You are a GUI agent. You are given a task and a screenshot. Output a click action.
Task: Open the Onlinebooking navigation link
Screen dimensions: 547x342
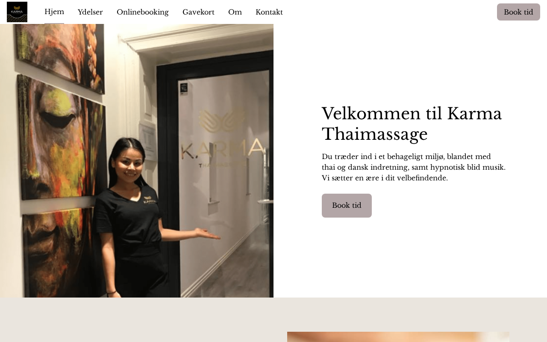(143, 12)
